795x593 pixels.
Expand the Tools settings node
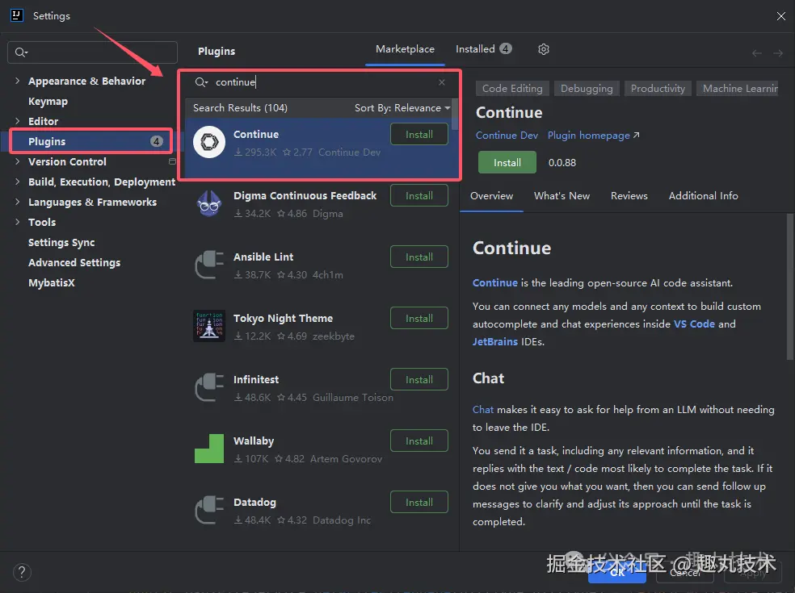click(x=17, y=222)
